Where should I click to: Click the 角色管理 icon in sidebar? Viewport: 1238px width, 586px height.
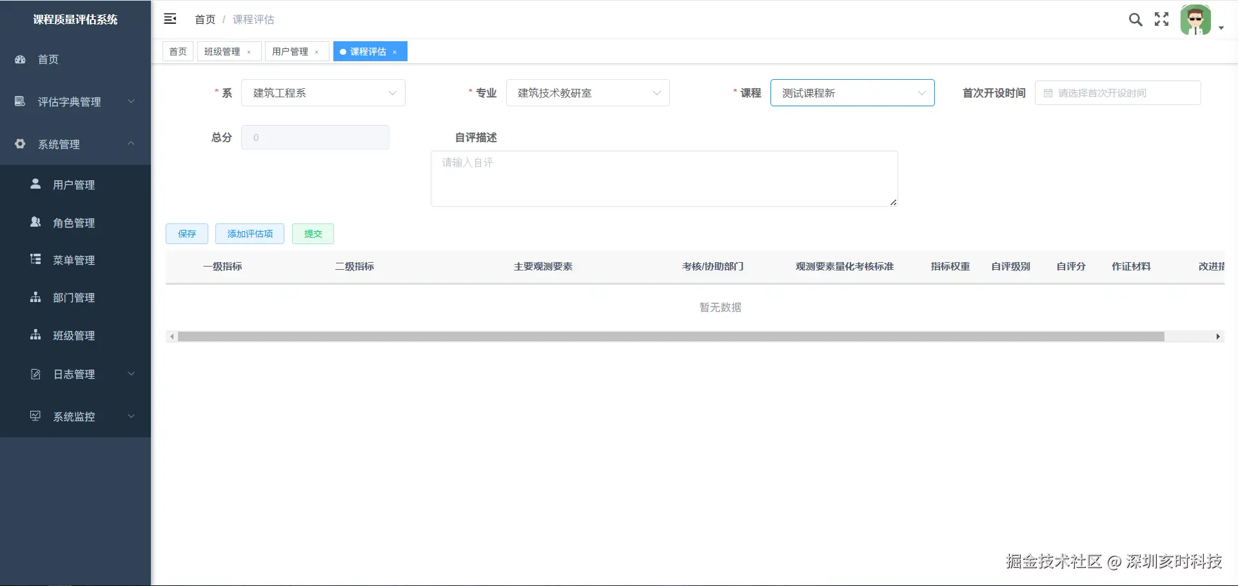point(35,222)
